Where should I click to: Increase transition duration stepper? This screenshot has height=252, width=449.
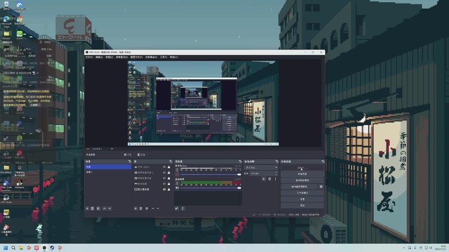click(x=276, y=172)
